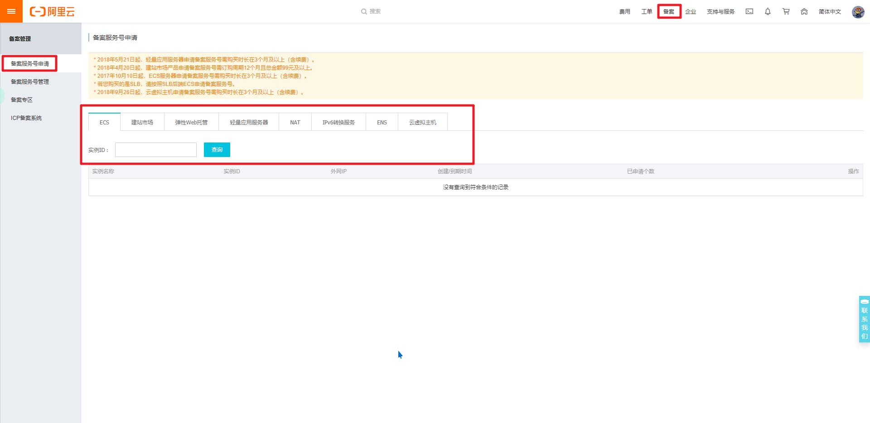Click the 2017年10月10日起 notice line
The height and width of the screenshot is (423, 870).
(x=200, y=76)
